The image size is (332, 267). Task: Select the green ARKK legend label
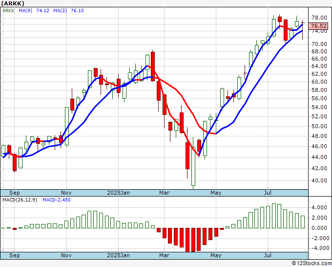pos(8,10)
